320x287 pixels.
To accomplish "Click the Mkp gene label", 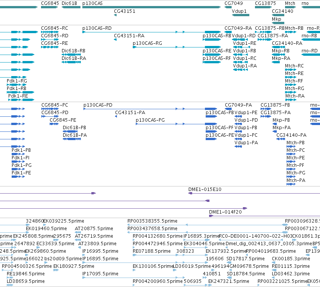I will click(276, 19).
